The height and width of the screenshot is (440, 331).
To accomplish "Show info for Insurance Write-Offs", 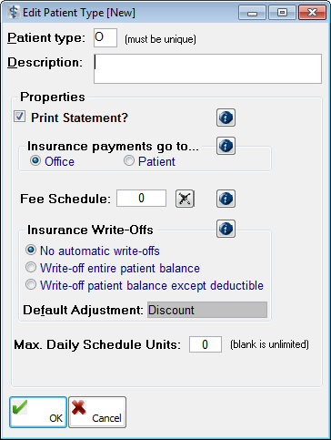I will tap(226, 229).
